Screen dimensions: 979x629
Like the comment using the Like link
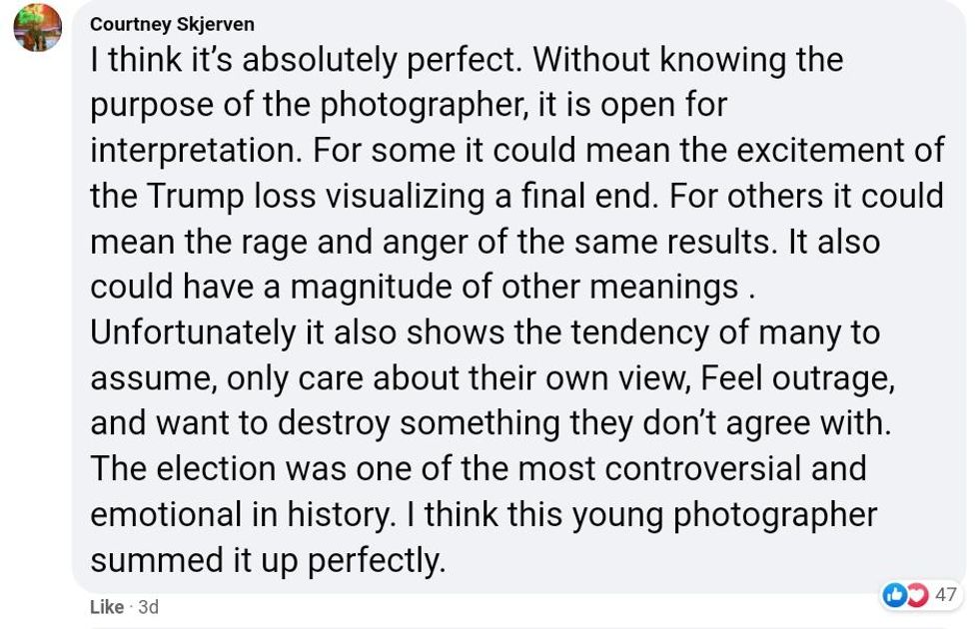pyautogui.click(x=107, y=607)
